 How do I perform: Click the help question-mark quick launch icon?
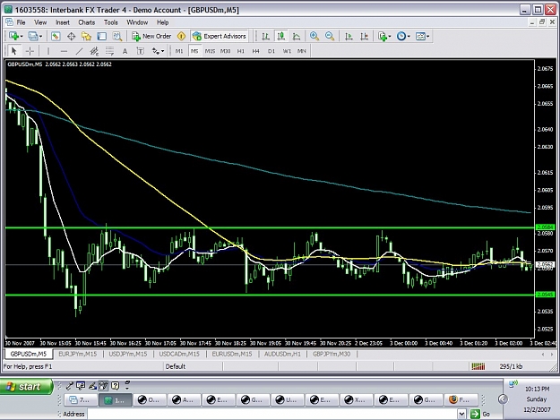click(x=115, y=385)
